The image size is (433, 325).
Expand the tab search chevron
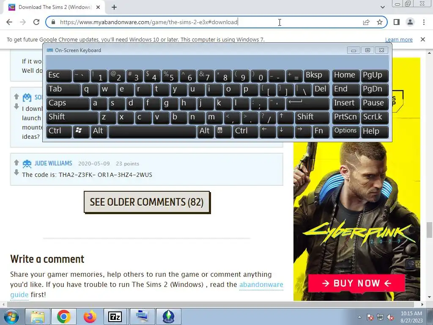click(x=382, y=7)
